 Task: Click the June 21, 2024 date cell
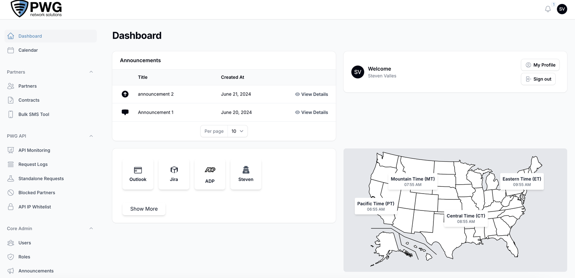(x=236, y=94)
